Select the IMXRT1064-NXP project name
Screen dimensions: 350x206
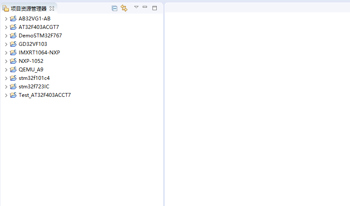[x=39, y=52]
